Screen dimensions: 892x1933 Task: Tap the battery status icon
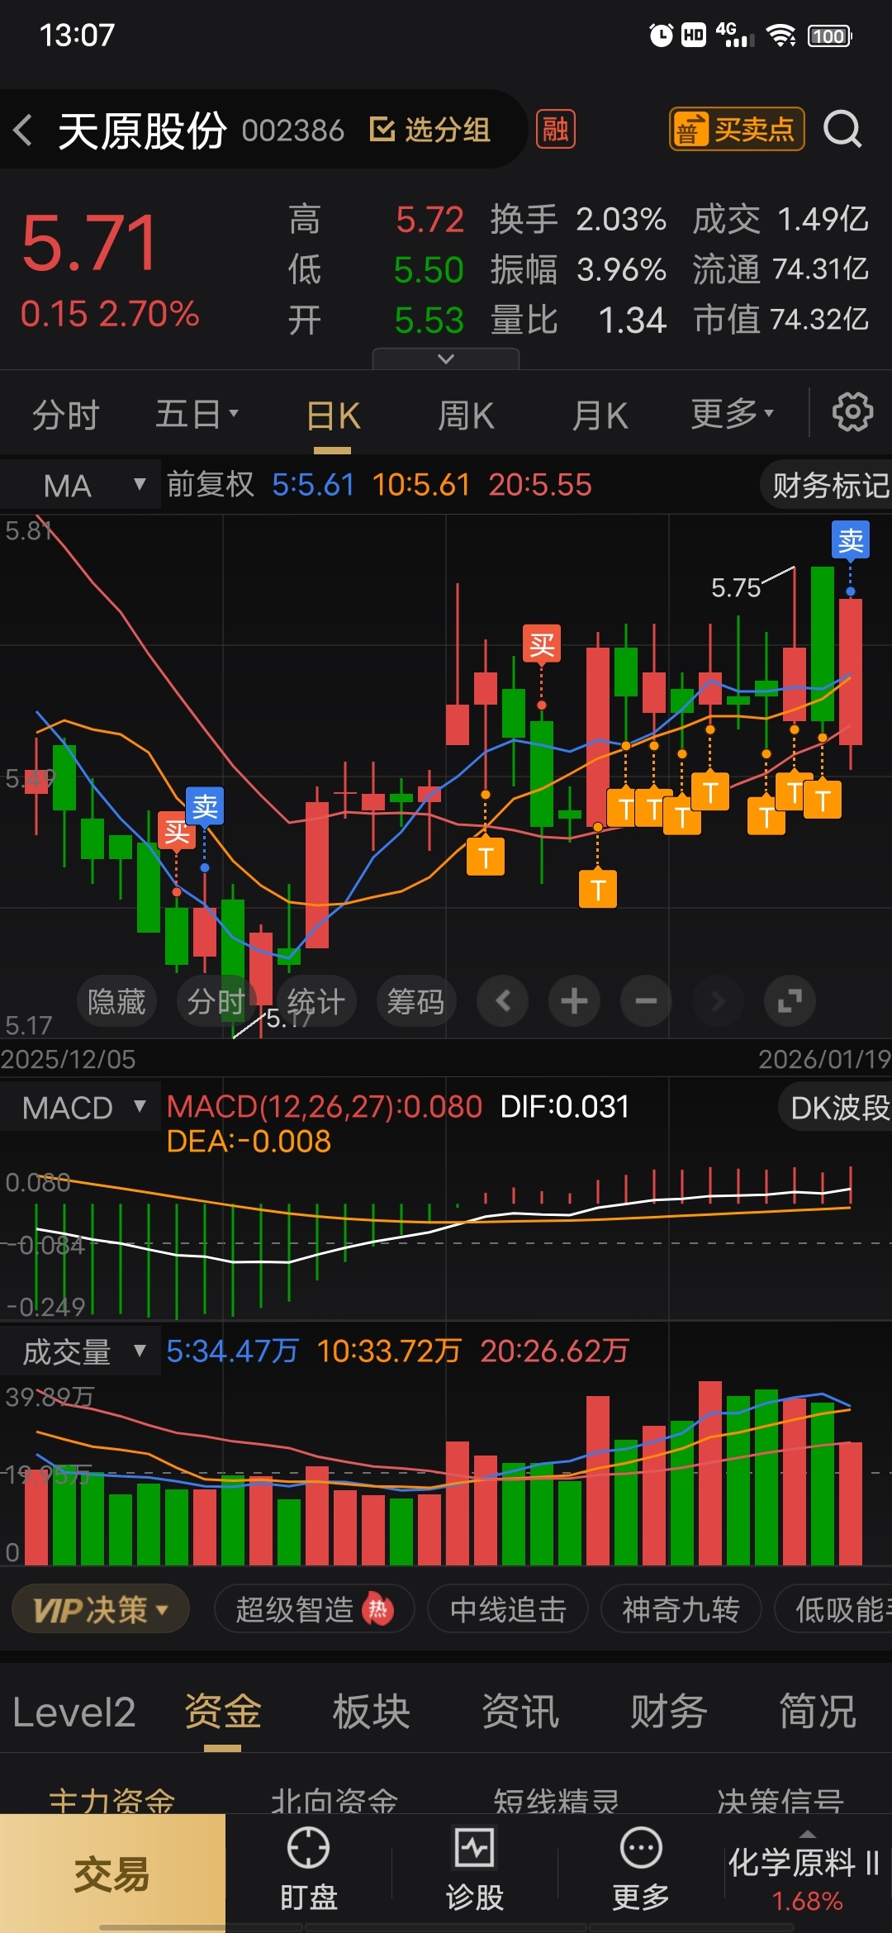click(x=829, y=36)
